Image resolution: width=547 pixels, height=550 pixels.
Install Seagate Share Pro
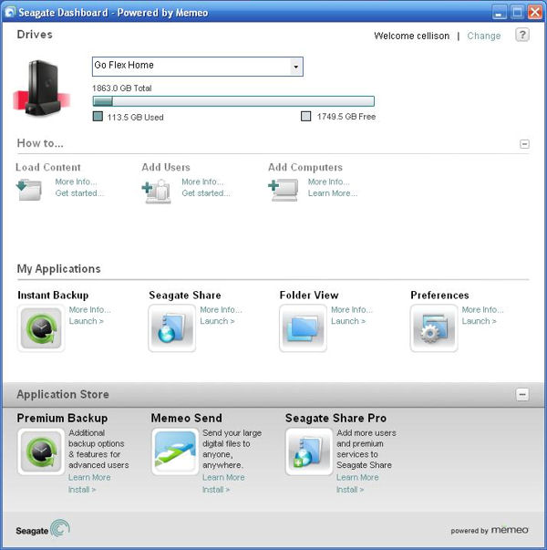pos(350,489)
